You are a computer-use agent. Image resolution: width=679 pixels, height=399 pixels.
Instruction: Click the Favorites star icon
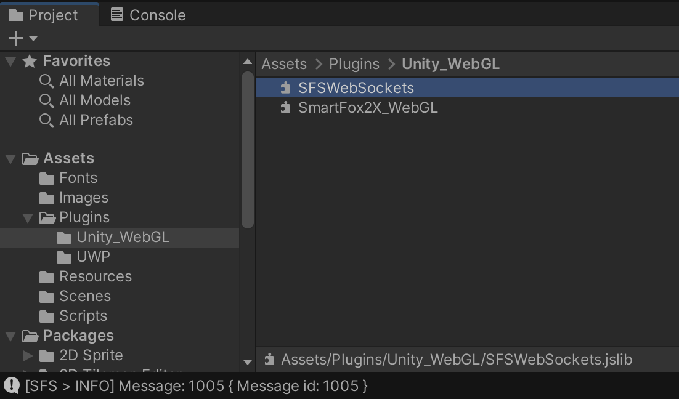pyautogui.click(x=30, y=61)
